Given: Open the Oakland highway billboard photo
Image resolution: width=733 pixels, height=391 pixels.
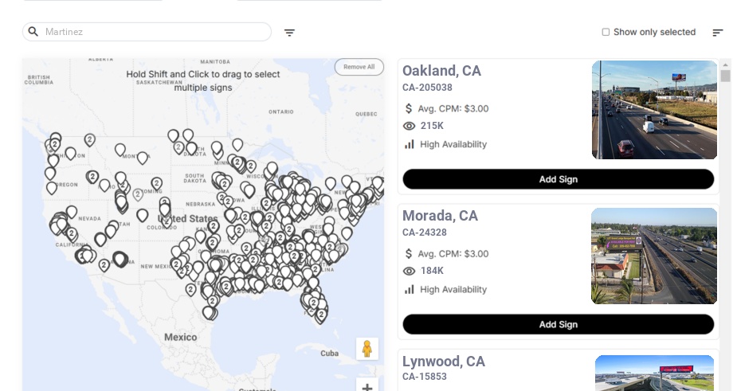Looking at the screenshot, I should 654,110.
